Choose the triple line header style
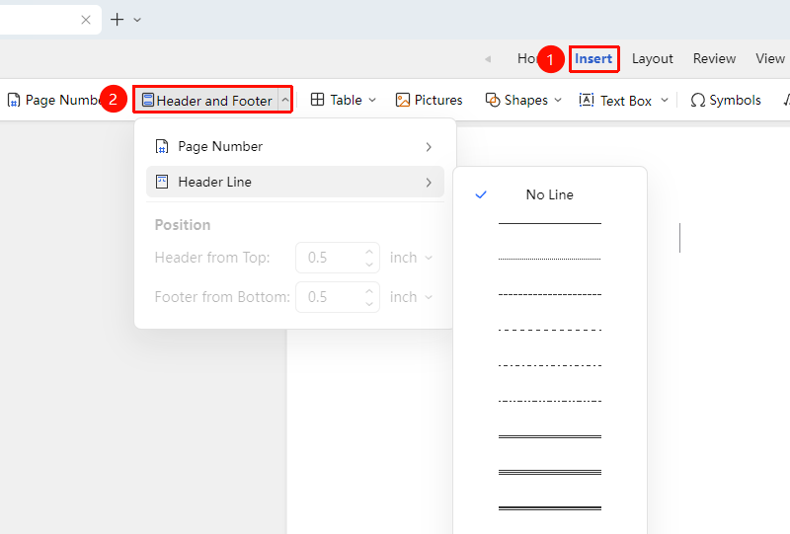Viewport: 790px width, 534px height. pos(550,472)
